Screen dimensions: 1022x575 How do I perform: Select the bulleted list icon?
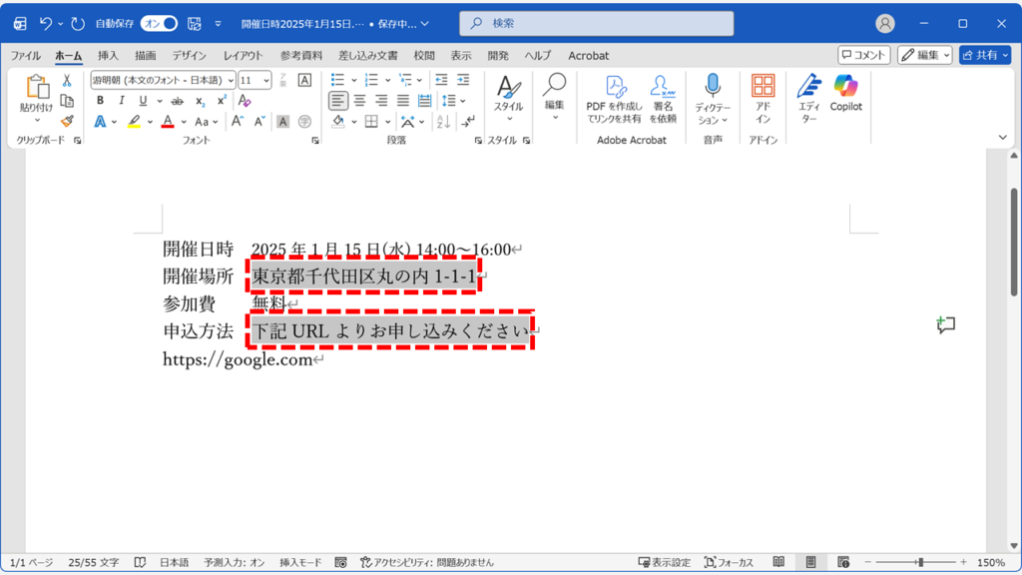click(339, 80)
